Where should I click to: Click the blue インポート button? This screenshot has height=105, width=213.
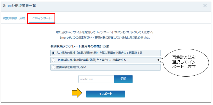point(105,94)
